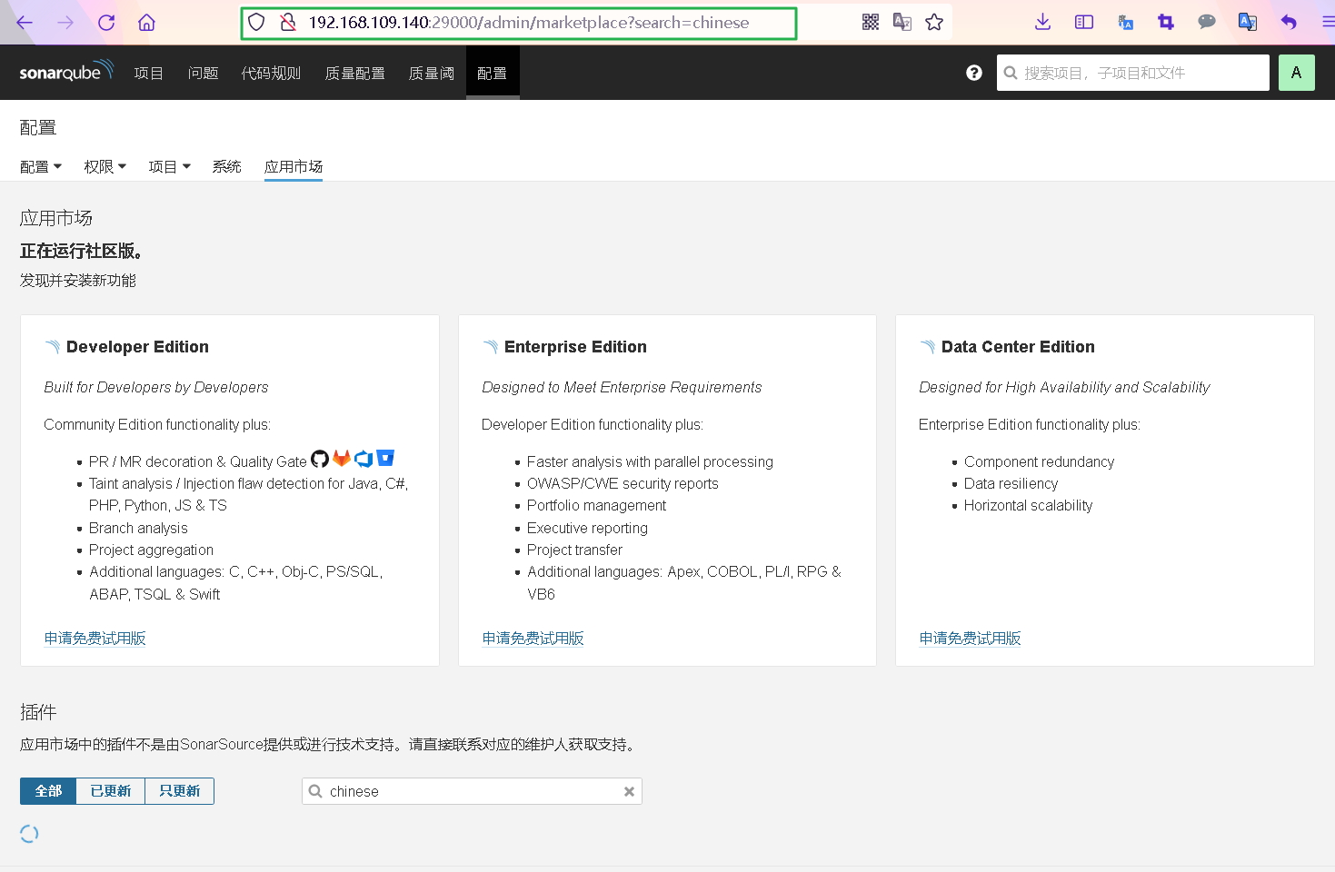This screenshot has height=872, width=1335.
Task: Open the browser home page icon
Action: [x=146, y=23]
